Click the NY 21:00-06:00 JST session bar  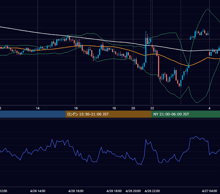click(x=186, y=114)
